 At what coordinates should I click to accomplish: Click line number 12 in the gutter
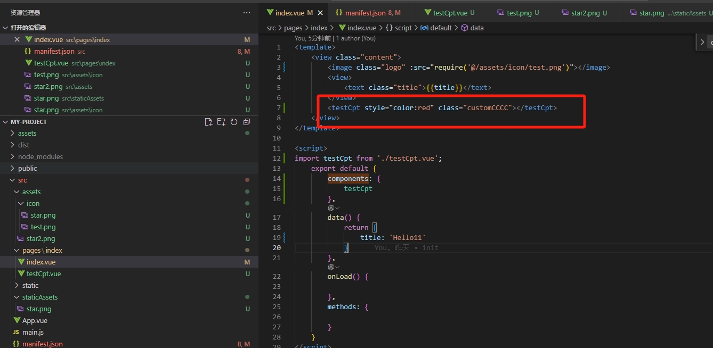click(277, 159)
